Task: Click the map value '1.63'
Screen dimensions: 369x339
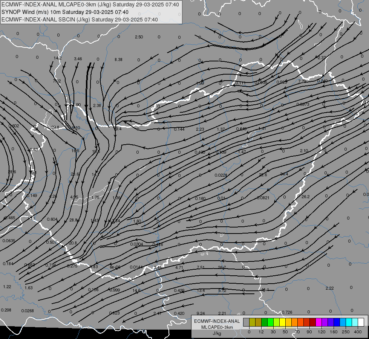Action: (29, 288)
